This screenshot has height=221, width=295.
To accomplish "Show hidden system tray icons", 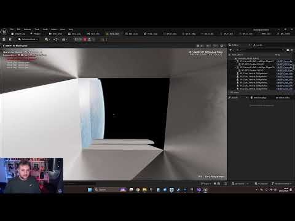I will click(256, 190).
